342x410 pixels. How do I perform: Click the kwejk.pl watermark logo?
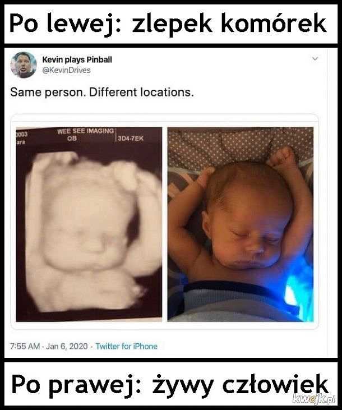tap(315, 399)
